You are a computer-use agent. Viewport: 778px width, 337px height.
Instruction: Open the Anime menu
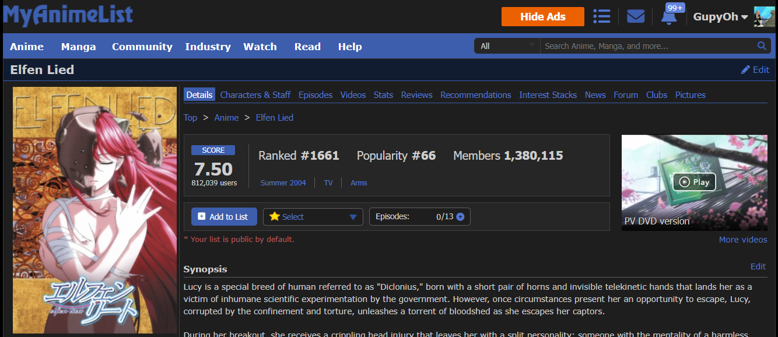pyautogui.click(x=27, y=47)
